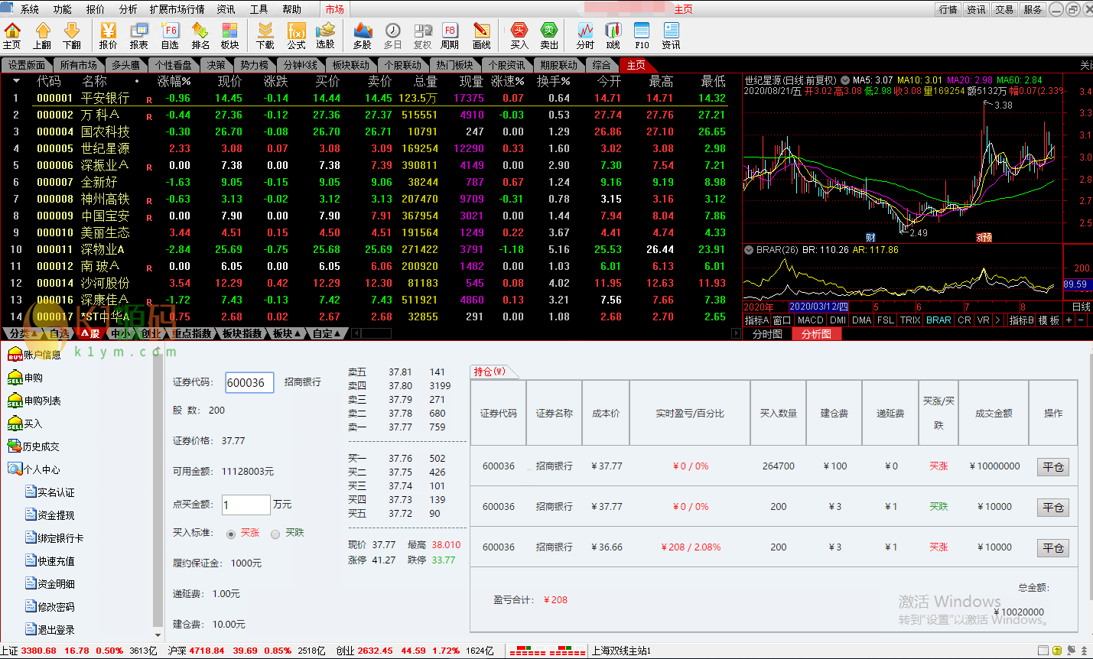Select the 买跌 radio button
Image resolution: width=1093 pixels, height=659 pixels.
pos(275,534)
